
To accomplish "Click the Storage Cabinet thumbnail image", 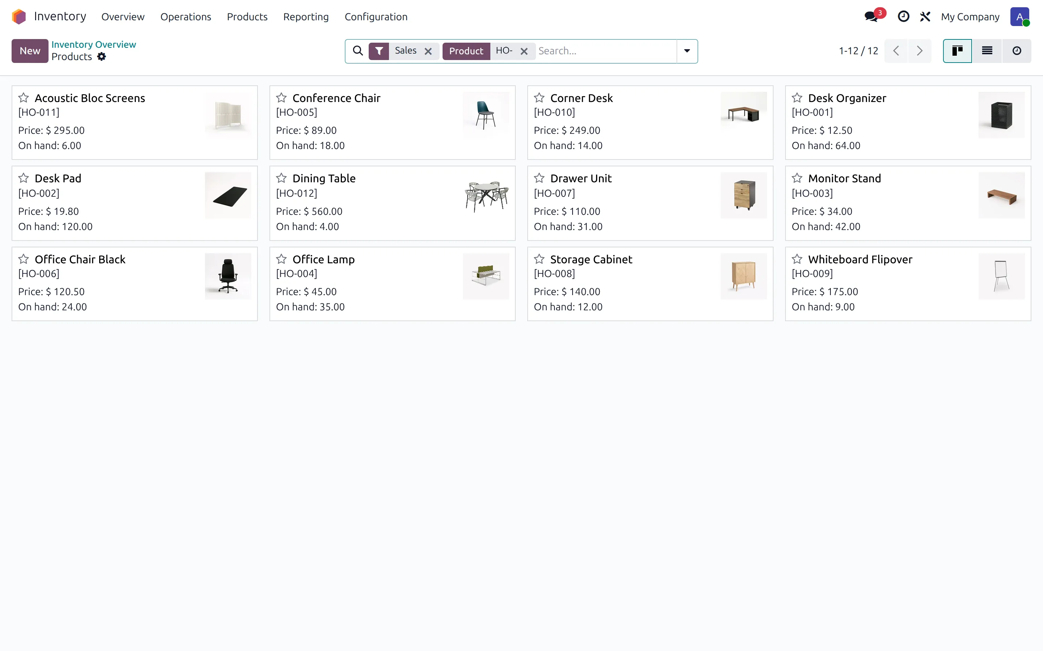I will tap(743, 276).
